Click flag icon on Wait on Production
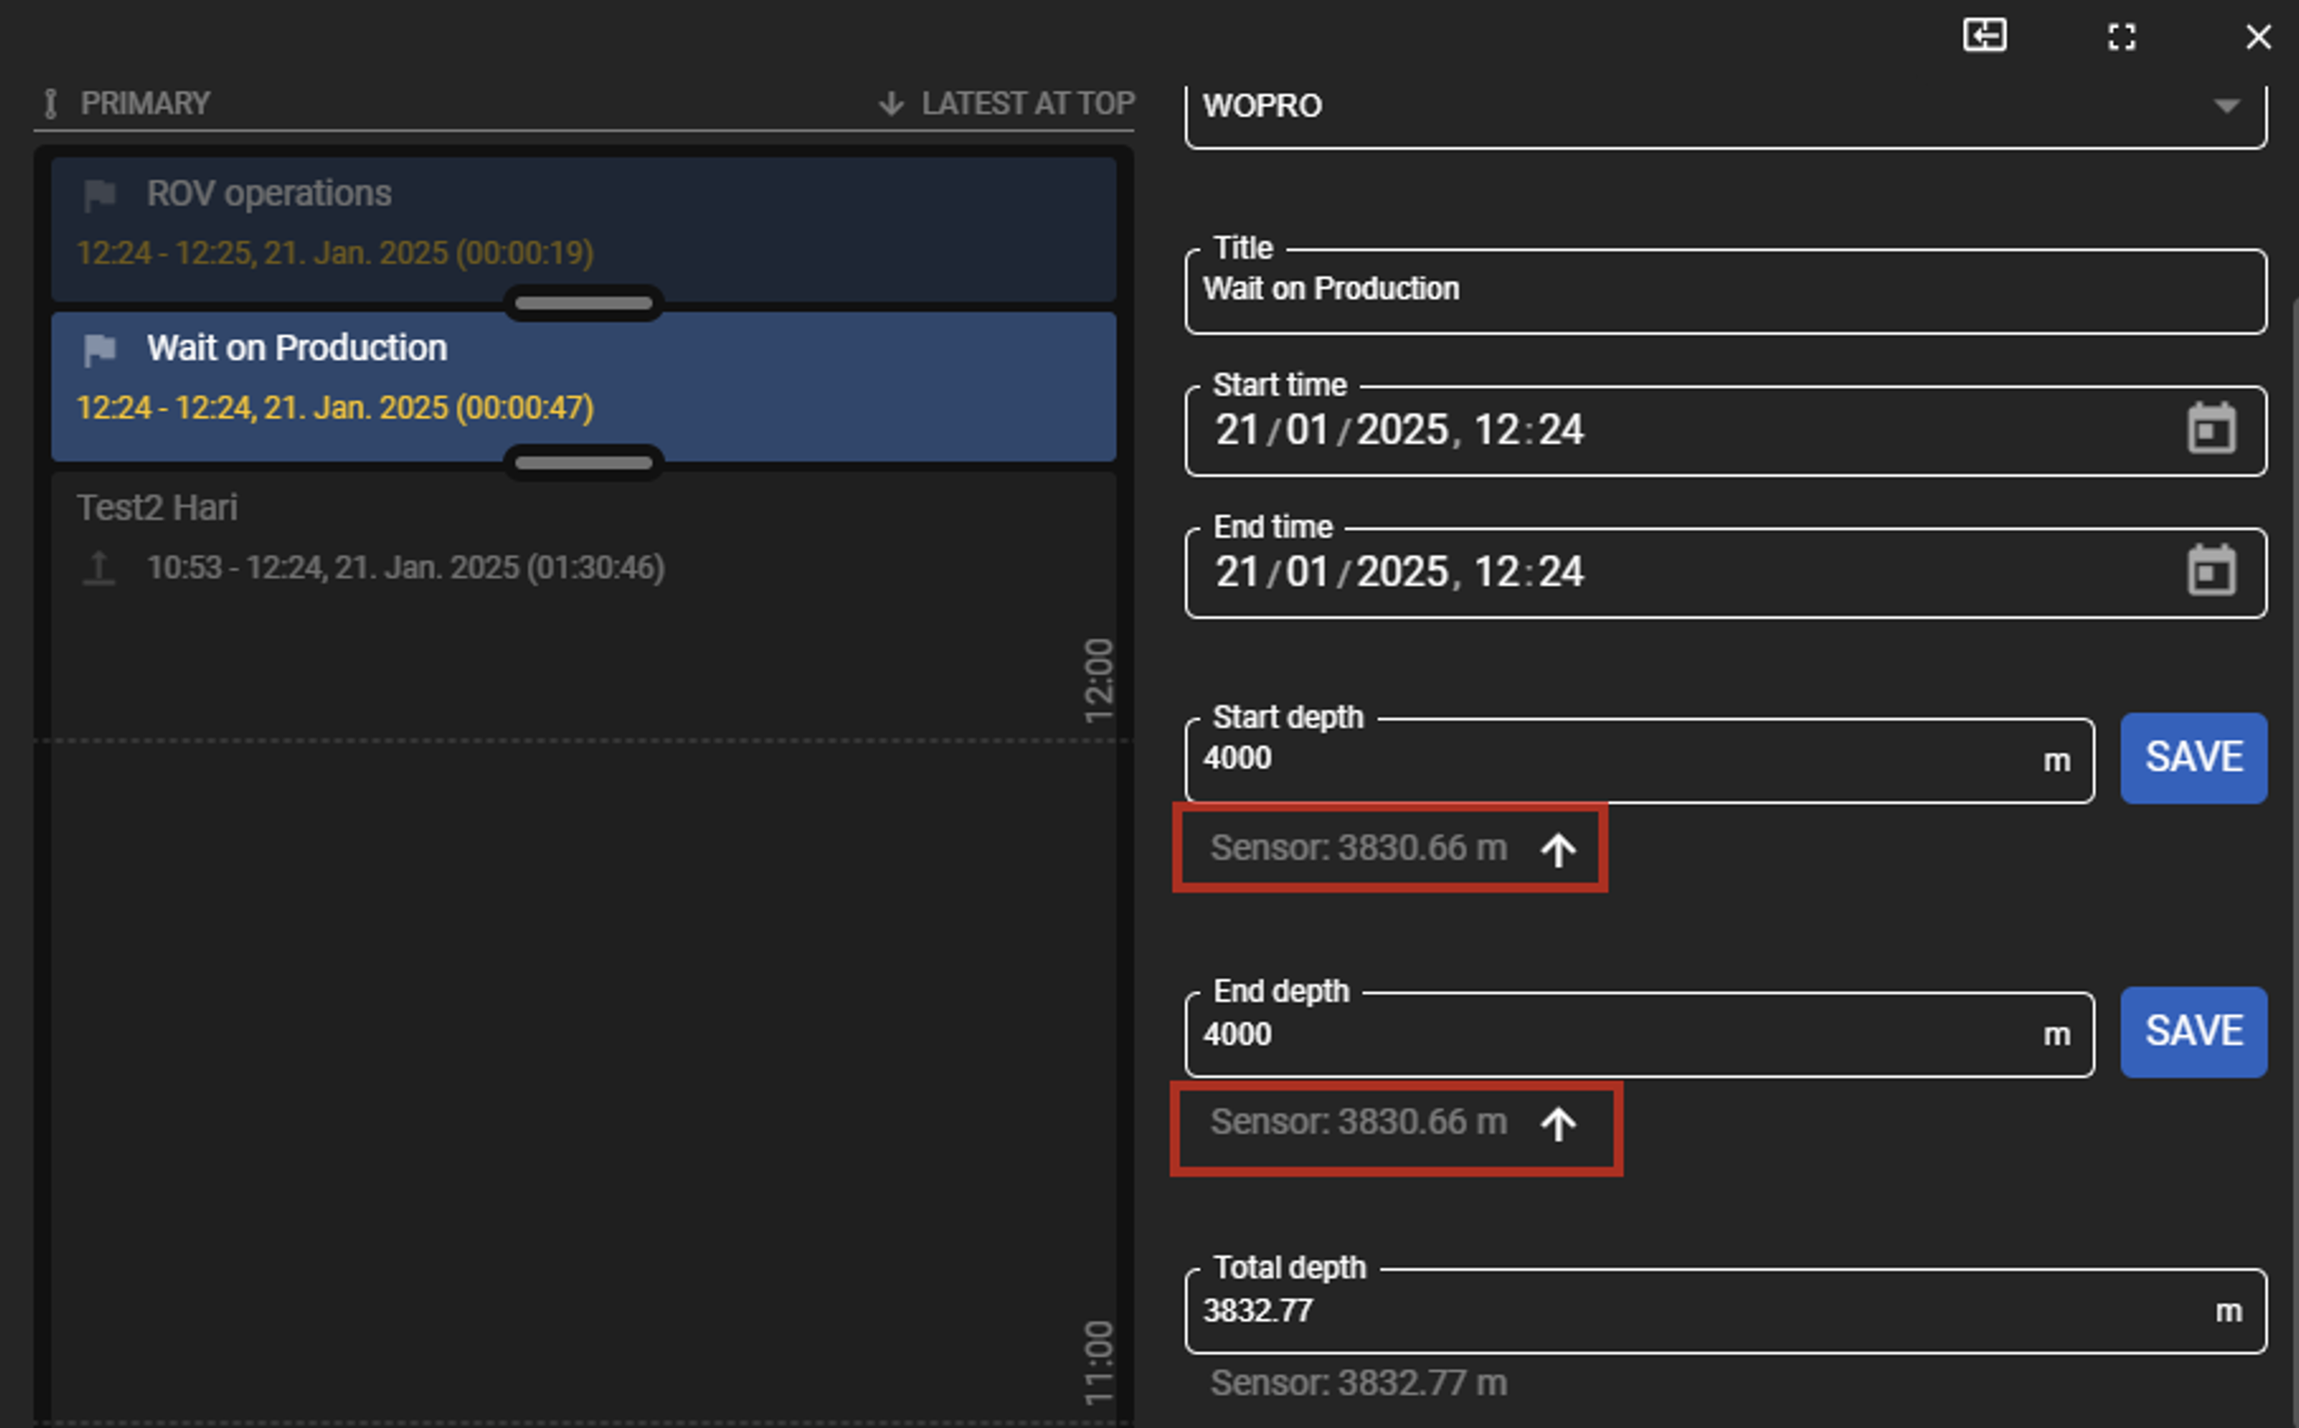This screenshot has height=1428, width=2299. point(99,350)
